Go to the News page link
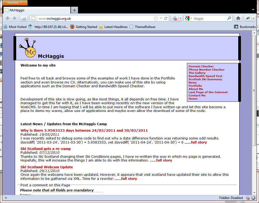This screenshot has height=203, width=259. (x=193, y=82)
